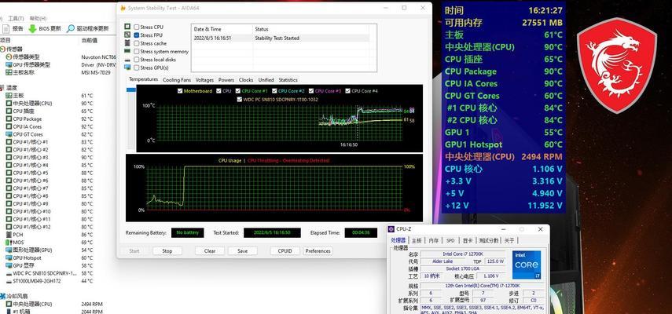
Task: Click the 驱动程序更新 magnifier icon
Action: (71, 29)
